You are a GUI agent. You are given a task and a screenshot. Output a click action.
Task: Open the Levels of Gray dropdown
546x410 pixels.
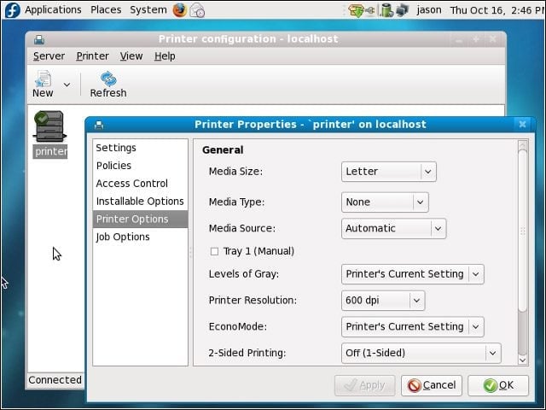(413, 274)
